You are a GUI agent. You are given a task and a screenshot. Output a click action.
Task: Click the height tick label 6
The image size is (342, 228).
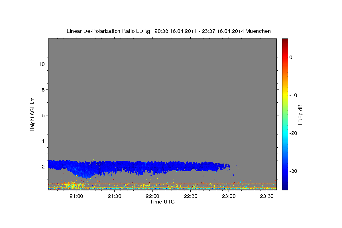[43, 115]
